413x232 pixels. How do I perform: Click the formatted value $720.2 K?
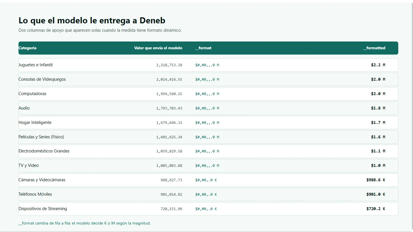pos(376,209)
